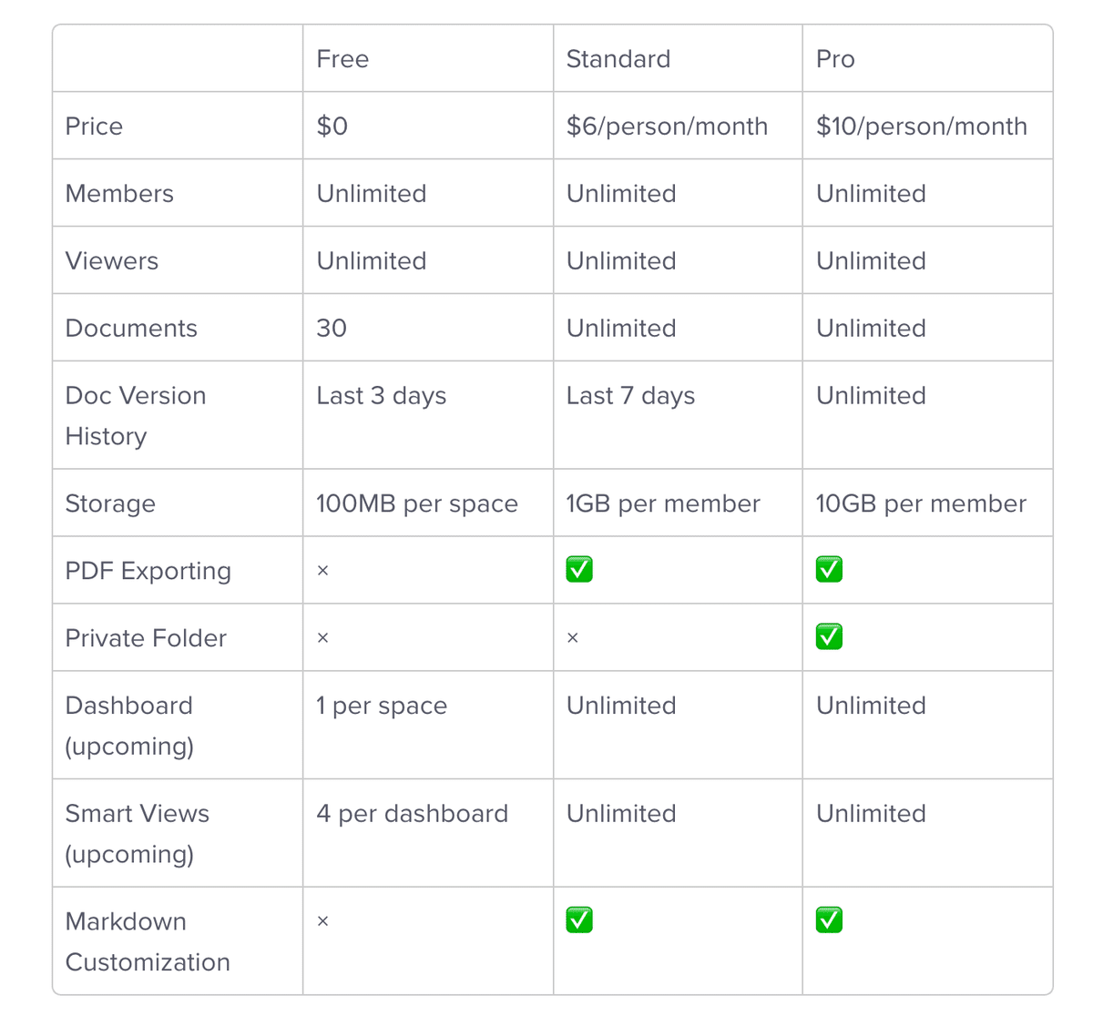
Task: Select the Pro plan column header
Action: pyautogui.click(x=835, y=59)
